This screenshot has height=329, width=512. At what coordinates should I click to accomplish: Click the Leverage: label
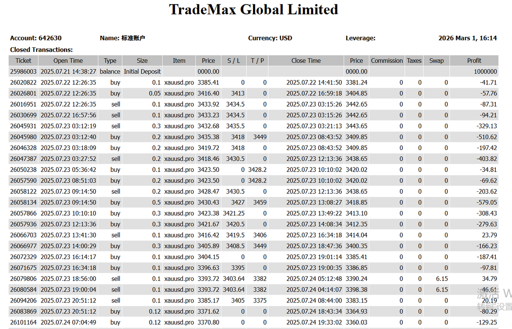tap(361, 38)
